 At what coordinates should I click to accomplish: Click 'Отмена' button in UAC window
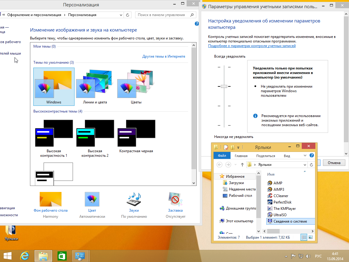[x=334, y=163]
